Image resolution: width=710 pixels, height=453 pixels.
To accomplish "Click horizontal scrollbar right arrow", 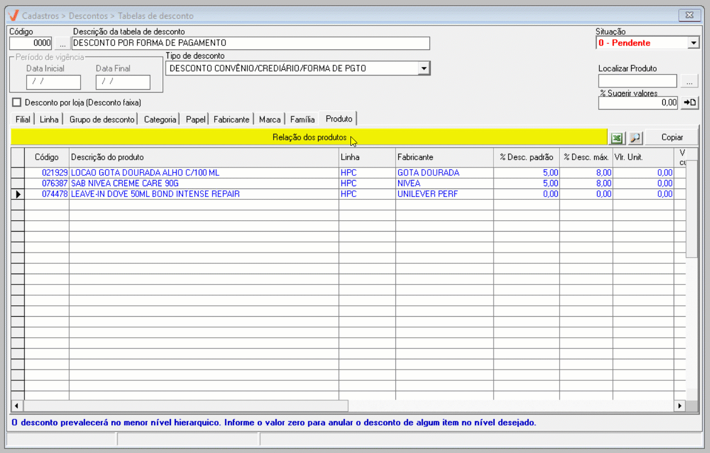I will click(x=679, y=406).
